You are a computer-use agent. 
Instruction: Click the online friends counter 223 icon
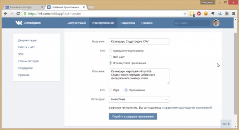coord(226,124)
